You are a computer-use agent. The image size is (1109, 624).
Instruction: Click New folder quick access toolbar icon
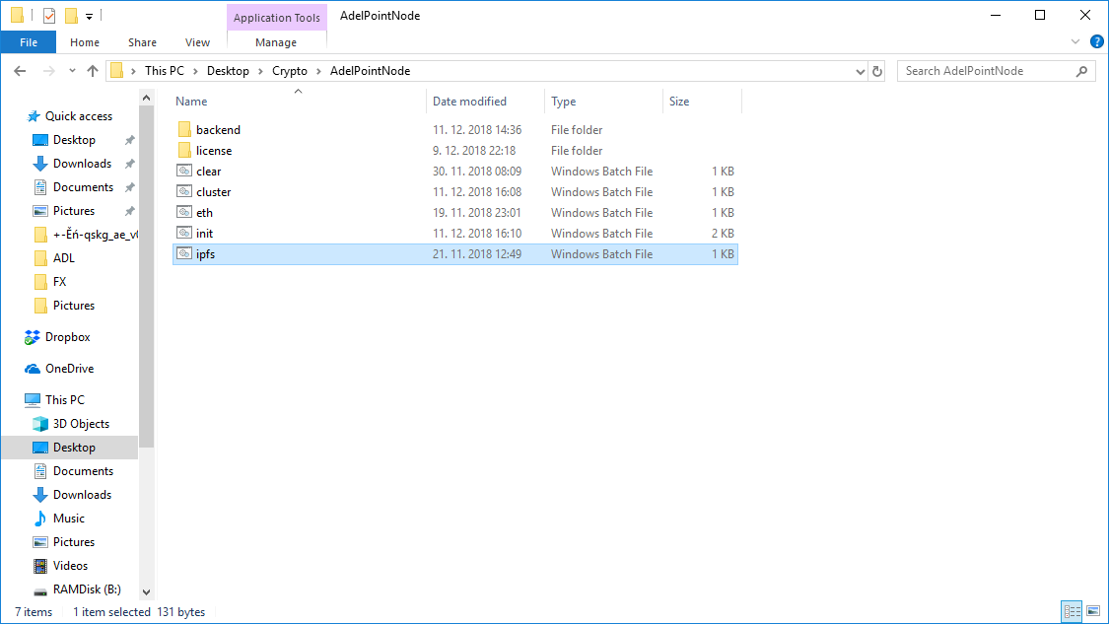(x=71, y=16)
